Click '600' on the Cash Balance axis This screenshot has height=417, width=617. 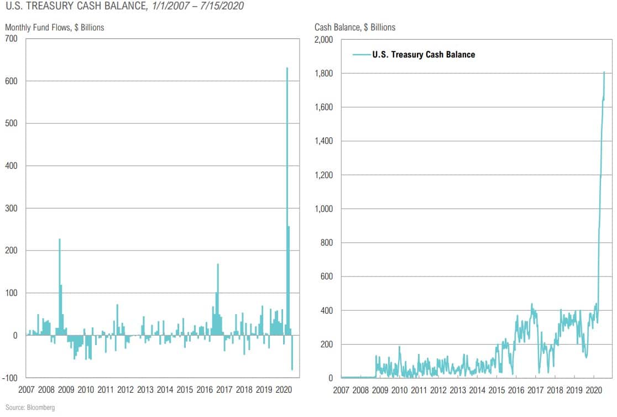tap(327, 277)
